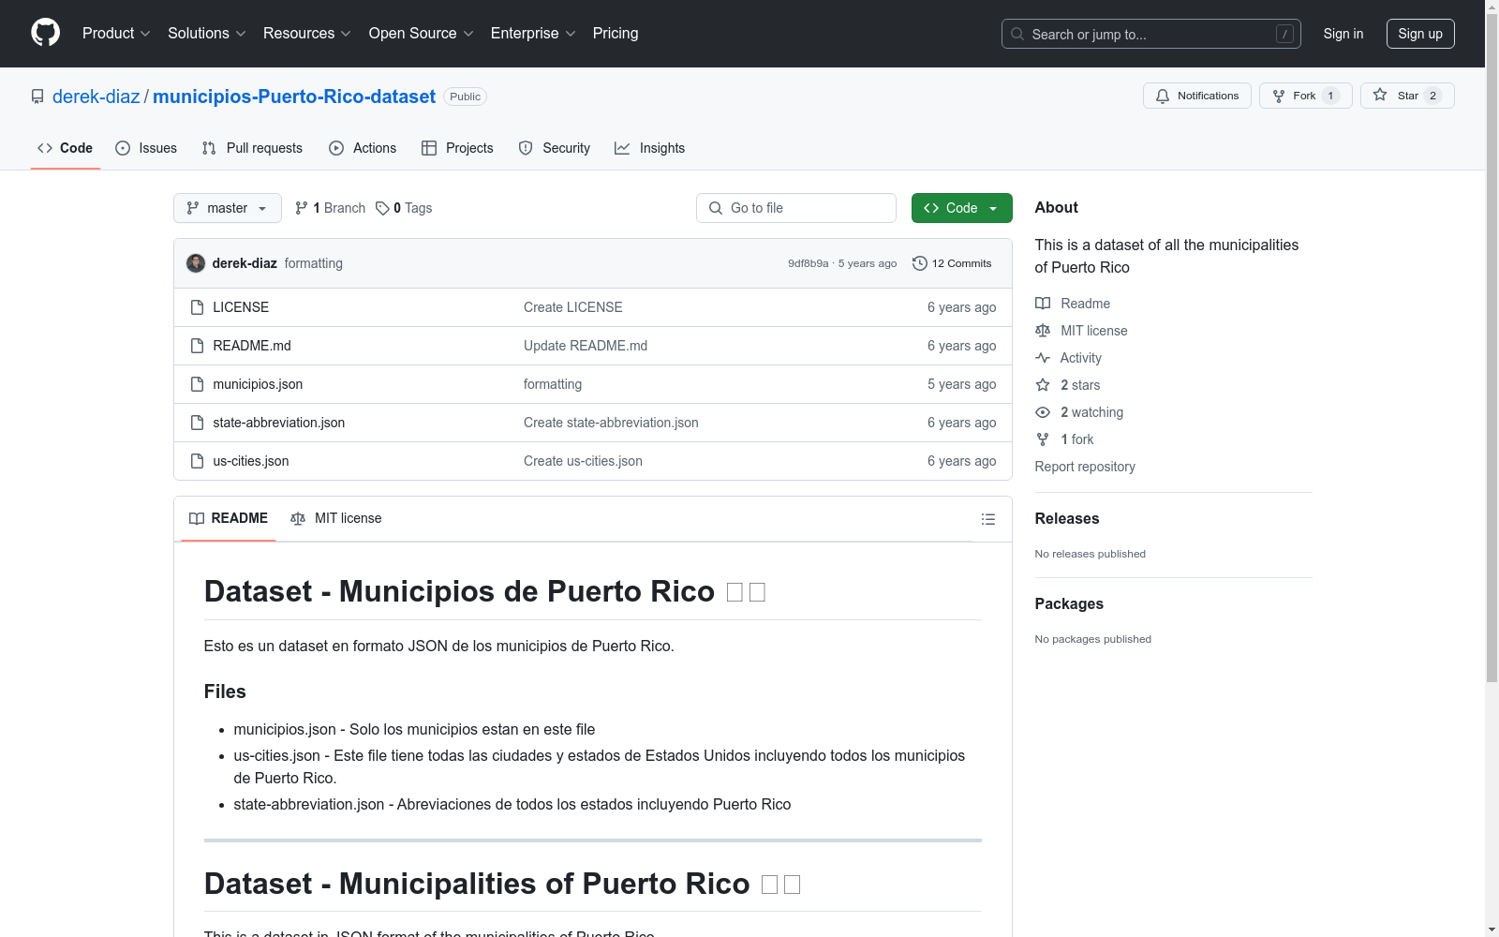
Task: Star this repository
Action: pyautogui.click(x=1407, y=96)
